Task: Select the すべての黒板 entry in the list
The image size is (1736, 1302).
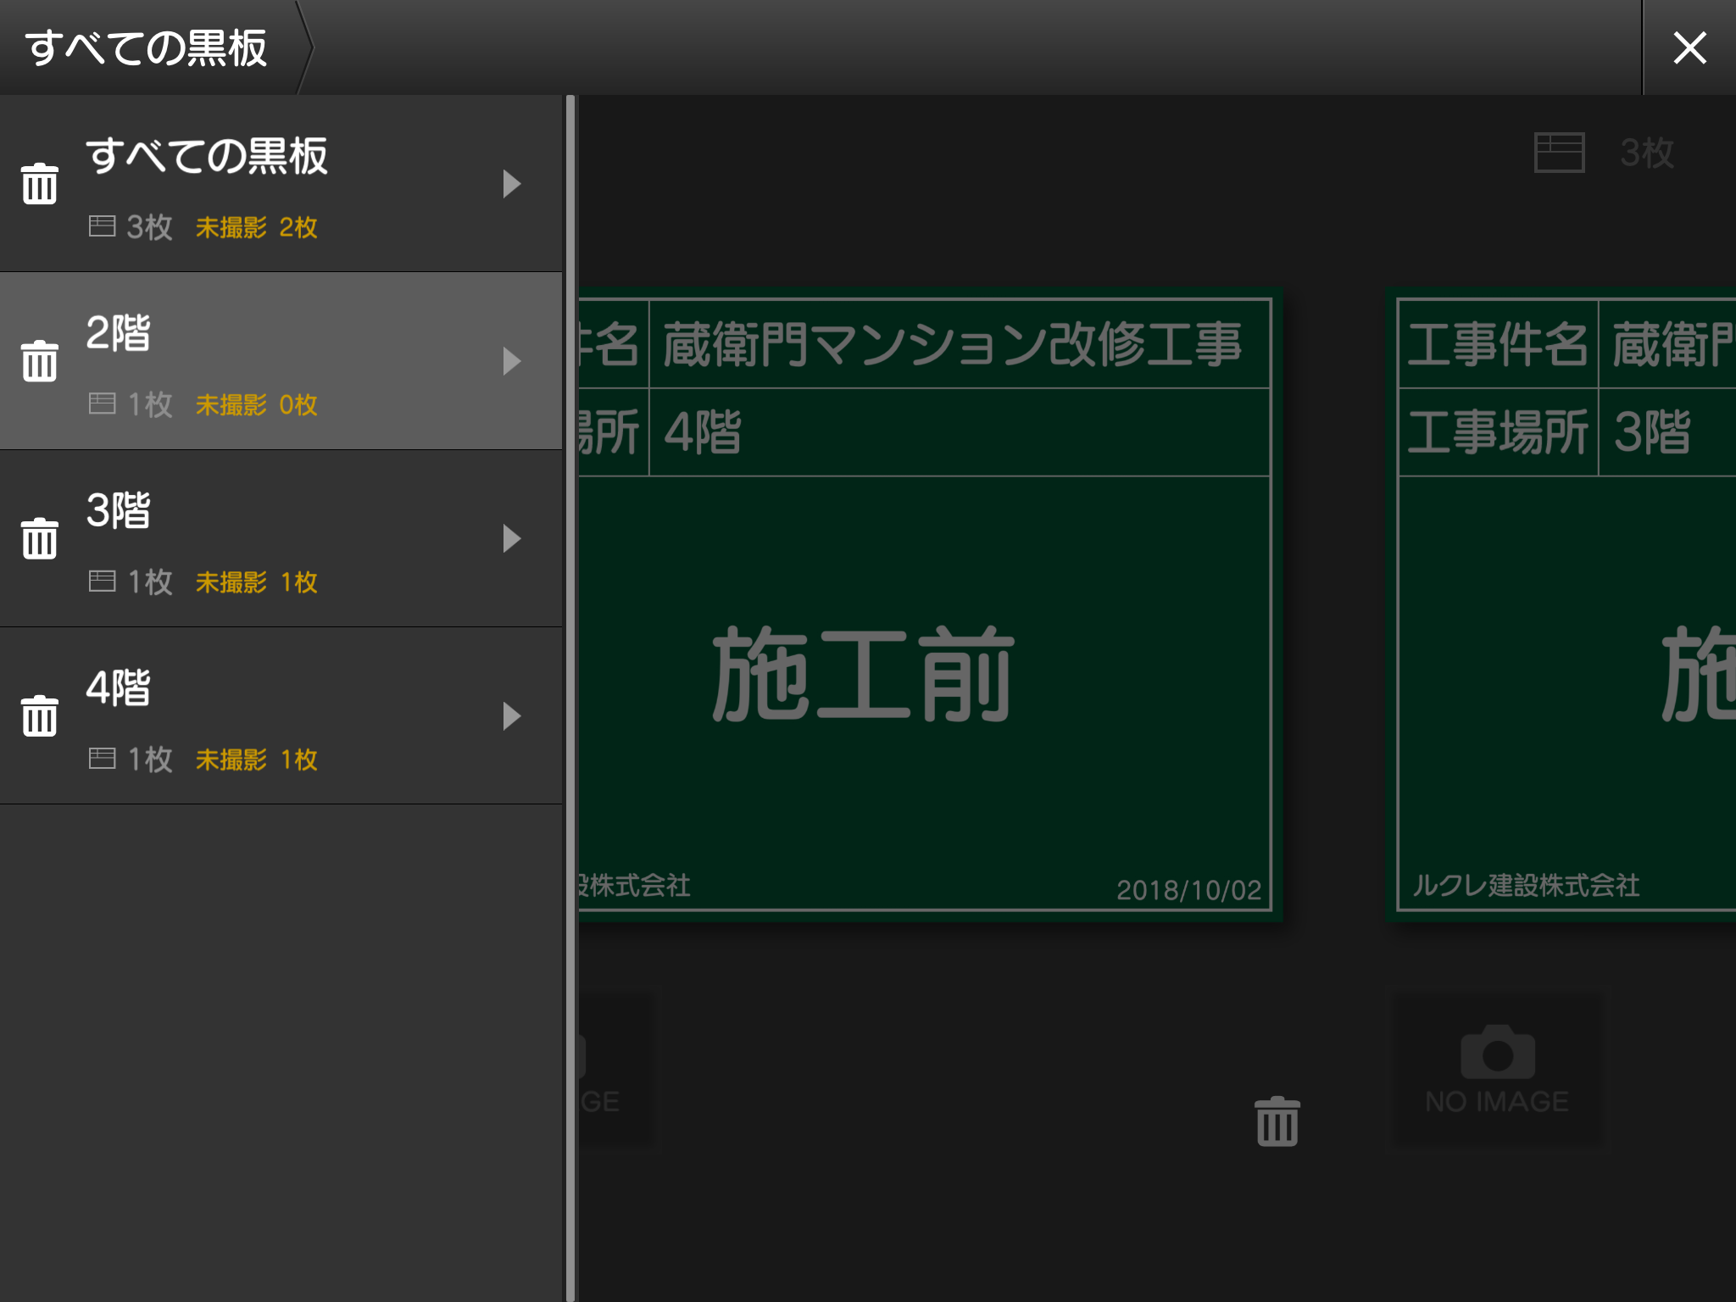Action: (x=280, y=182)
